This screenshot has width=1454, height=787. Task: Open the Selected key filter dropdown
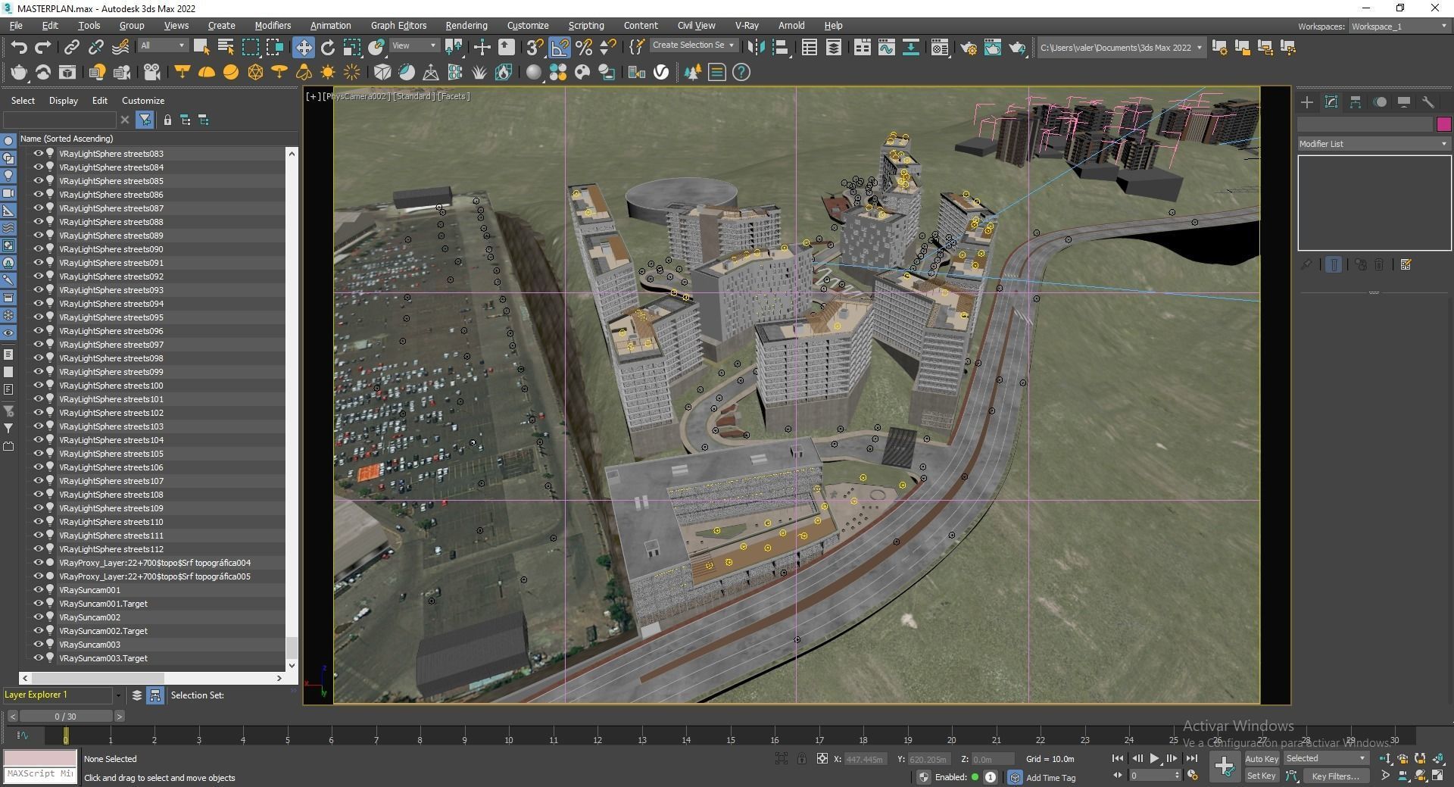coord(1325,758)
